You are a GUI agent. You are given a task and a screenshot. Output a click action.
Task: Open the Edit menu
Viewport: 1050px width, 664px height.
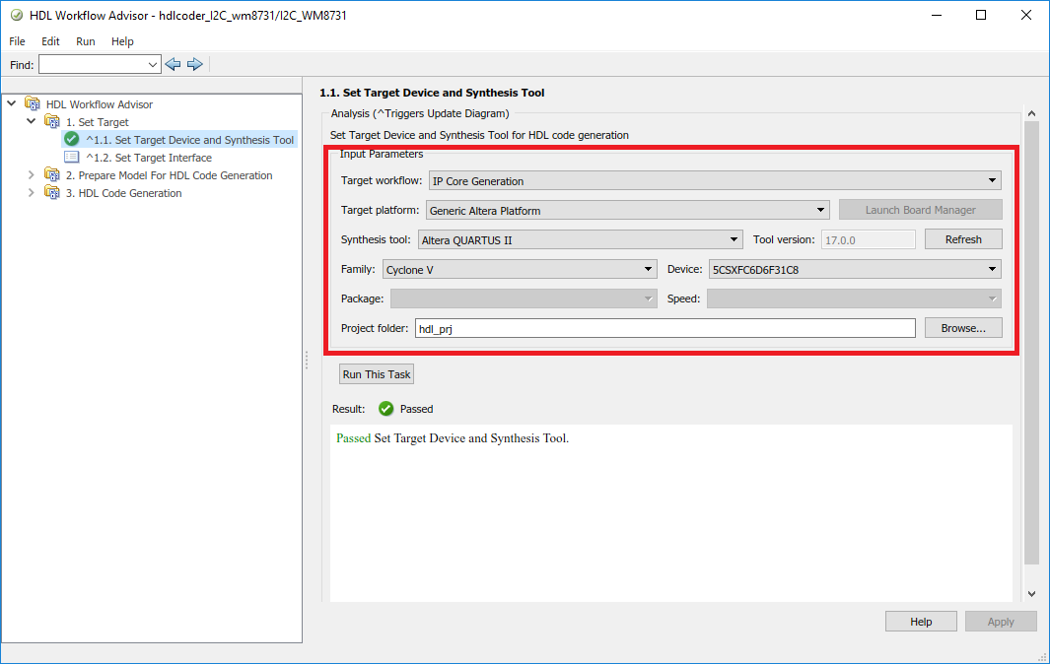pyautogui.click(x=50, y=41)
